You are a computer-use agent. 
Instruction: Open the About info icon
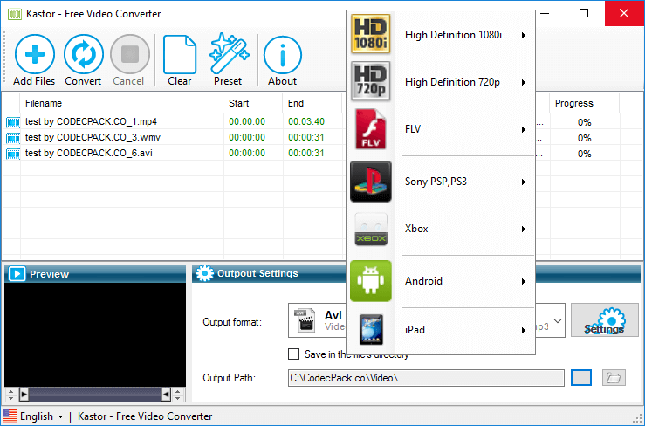[283, 55]
